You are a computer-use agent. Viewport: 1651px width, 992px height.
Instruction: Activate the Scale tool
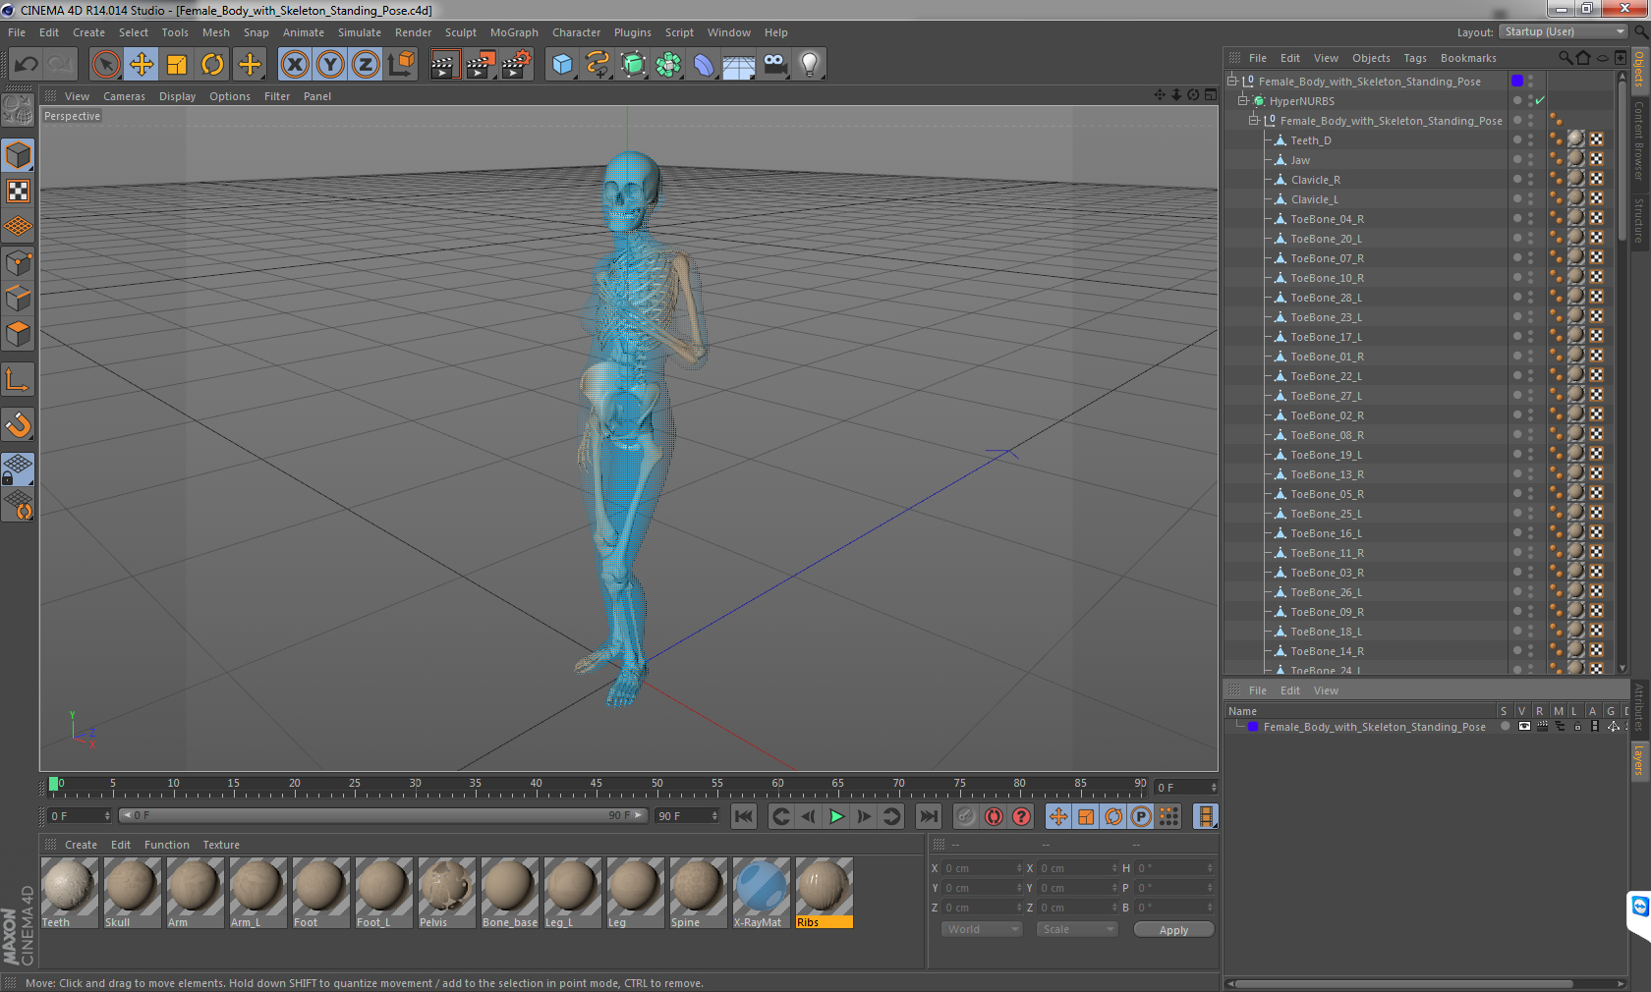pyautogui.click(x=177, y=65)
